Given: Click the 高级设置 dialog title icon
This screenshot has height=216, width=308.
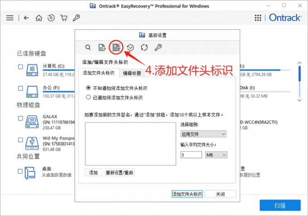Looking at the screenshot, I should [x=142, y=35].
